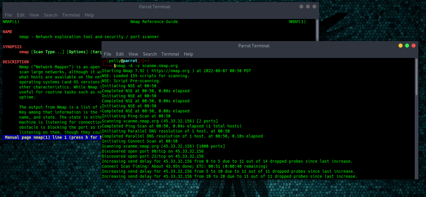The image size is (426, 197).
Task: Open File menu in the man page terminal
Action: coord(8,15)
